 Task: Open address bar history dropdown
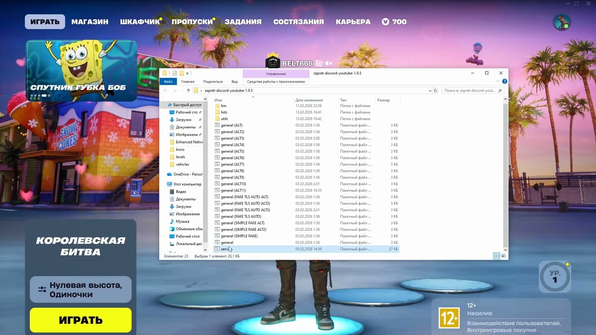click(430, 91)
